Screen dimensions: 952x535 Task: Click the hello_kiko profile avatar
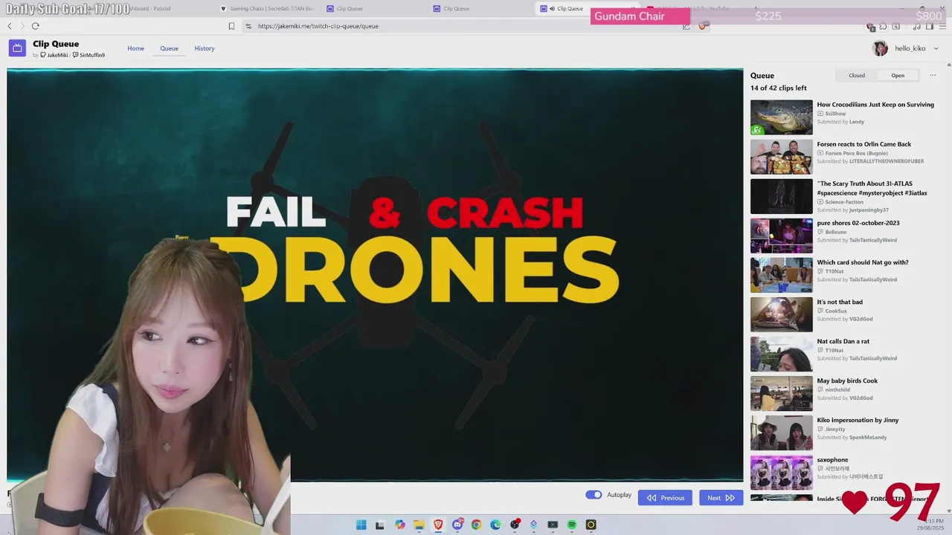click(880, 48)
